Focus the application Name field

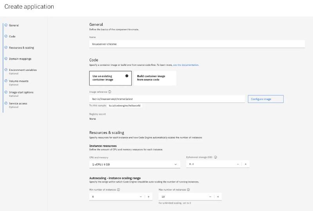[197, 44]
